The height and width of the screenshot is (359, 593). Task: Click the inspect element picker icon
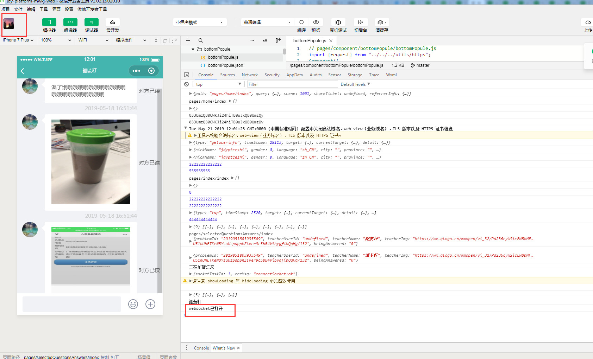pos(187,75)
